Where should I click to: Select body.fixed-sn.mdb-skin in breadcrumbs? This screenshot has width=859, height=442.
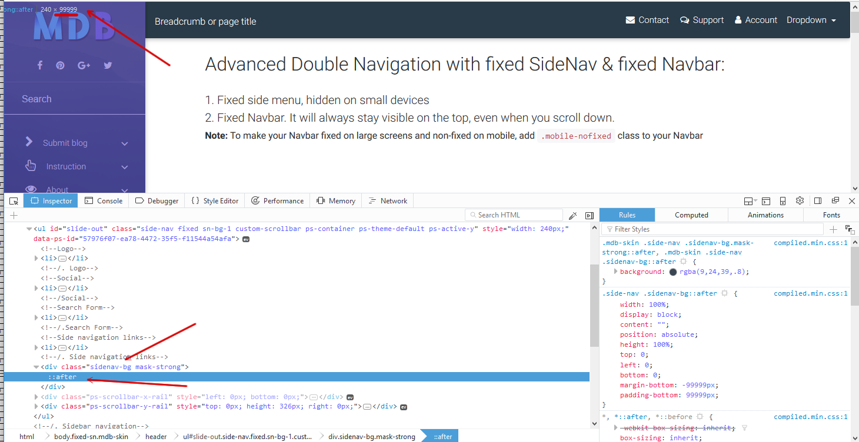[91, 437]
